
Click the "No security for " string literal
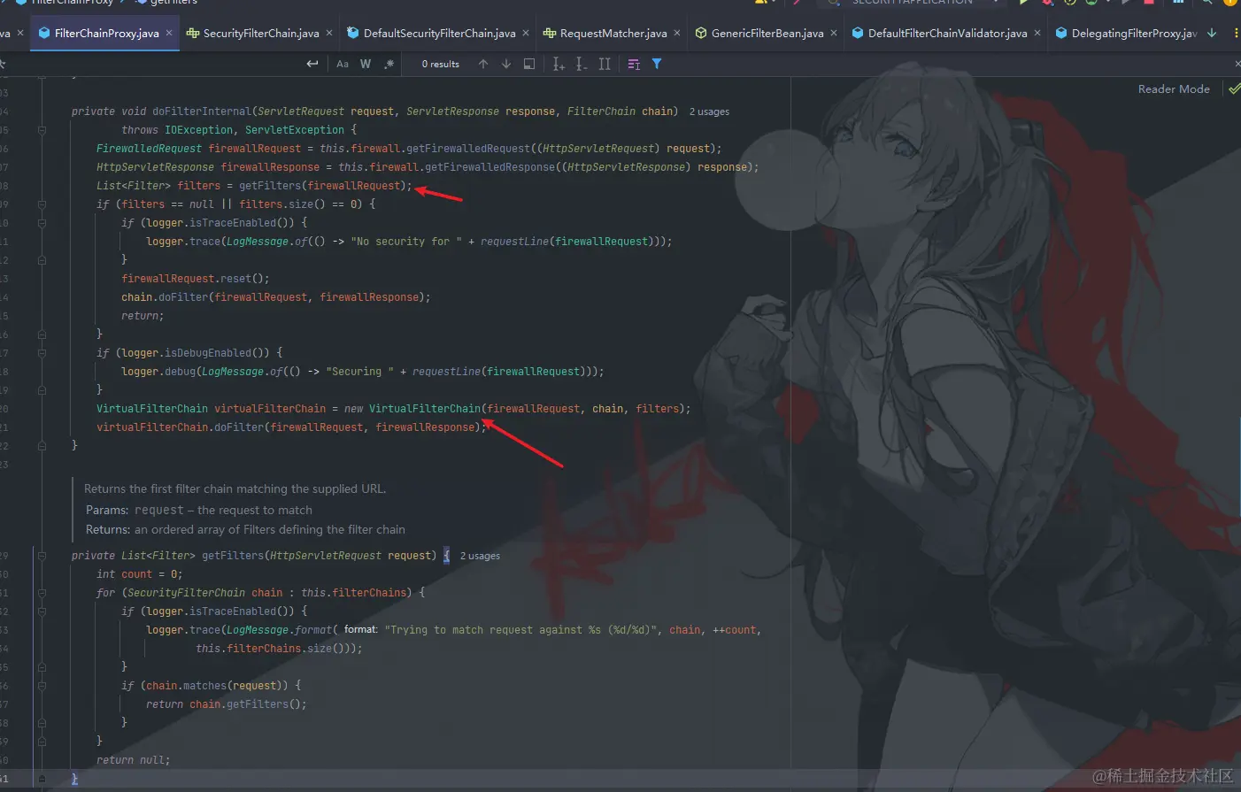[x=406, y=242]
